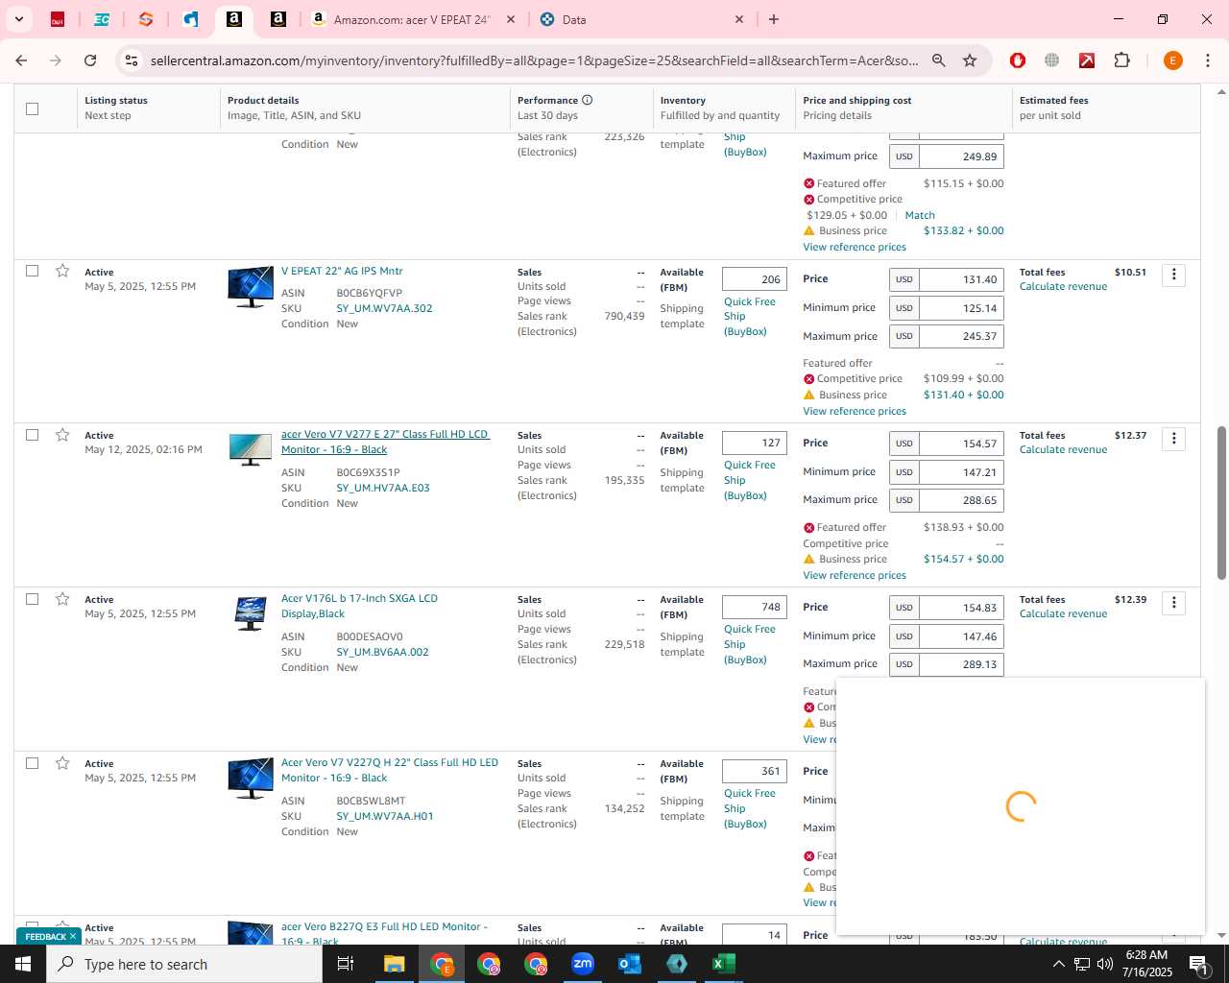
Task: Dismiss the FEEDBACK tab with its X
Action: tap(72, 936)
